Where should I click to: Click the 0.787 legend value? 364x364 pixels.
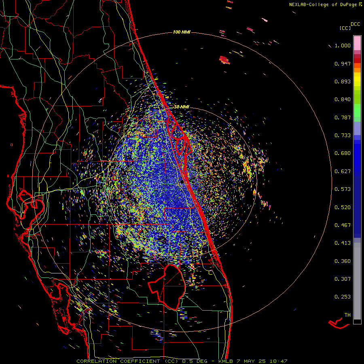343,117
